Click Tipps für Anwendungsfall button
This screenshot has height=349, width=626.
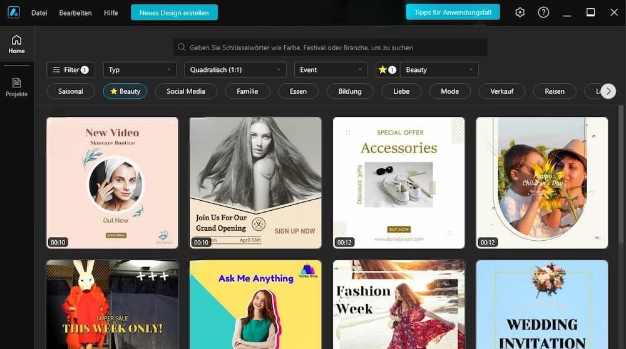453,12
